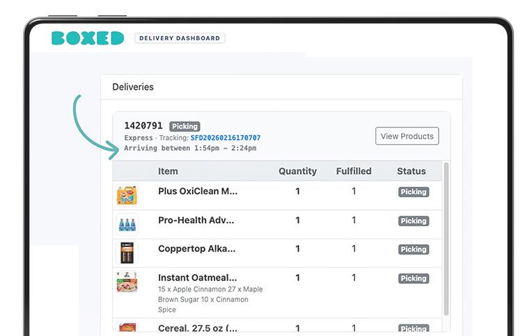Open the Instant Oatmeal product thumbnail
The width and height of the screenshot is (532, 336).
click(x=127, y=282)
